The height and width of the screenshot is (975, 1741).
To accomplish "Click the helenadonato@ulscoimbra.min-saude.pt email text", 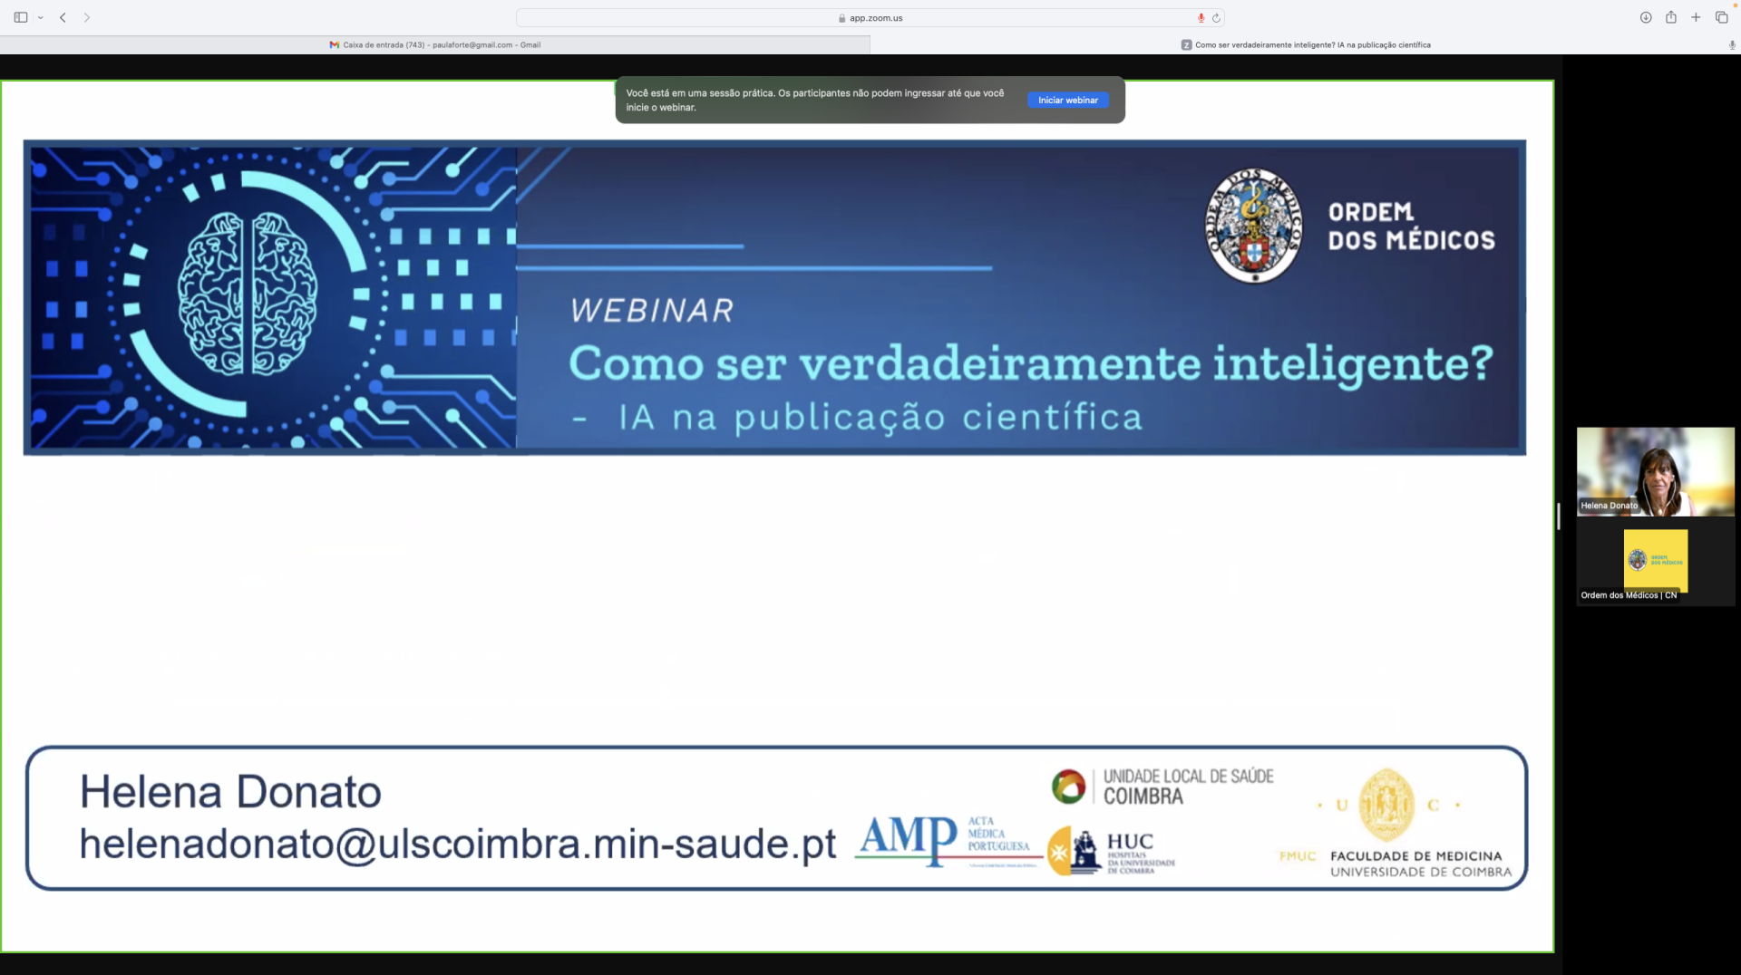I will 458,844.
